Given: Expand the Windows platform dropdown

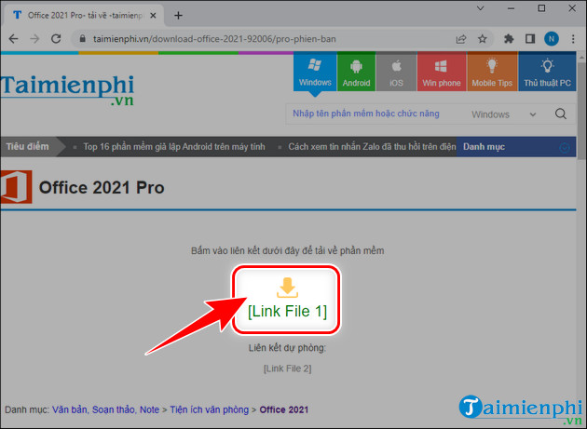Looking at the screenshot, I should 503,114.
